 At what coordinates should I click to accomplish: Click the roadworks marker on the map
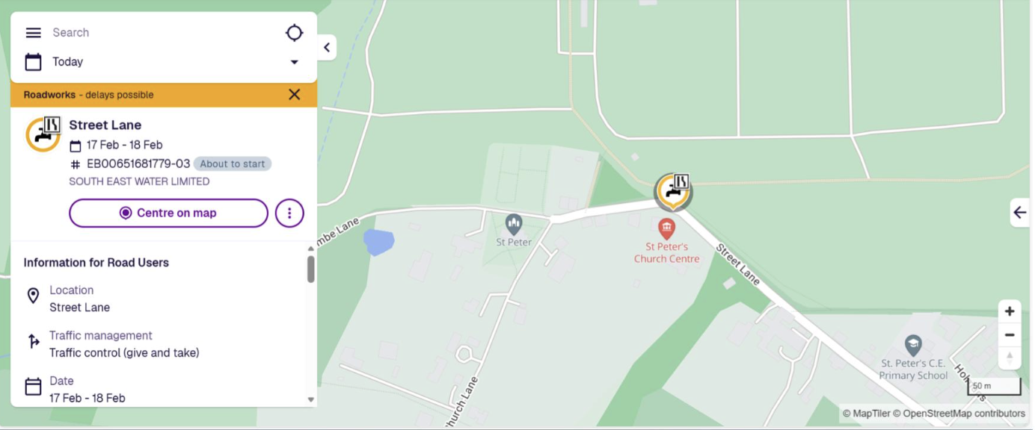coord(673,192)
